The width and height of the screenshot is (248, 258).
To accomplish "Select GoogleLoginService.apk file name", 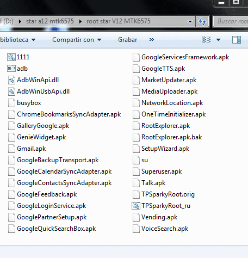I will click(52, 206).
